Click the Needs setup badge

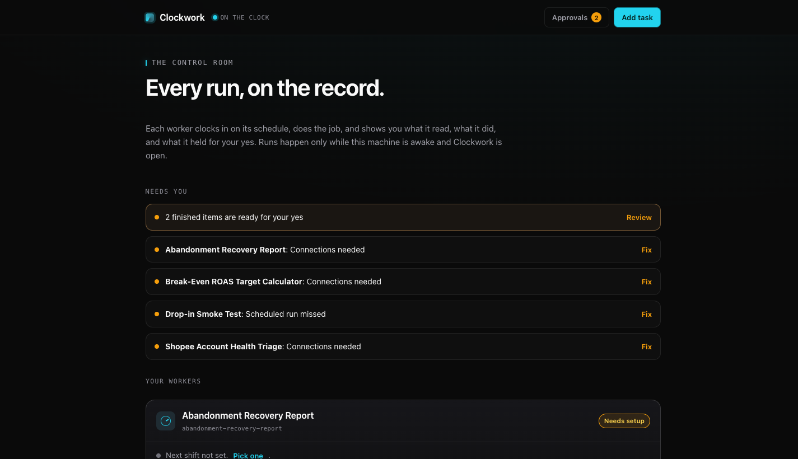[x=624, y=421]
